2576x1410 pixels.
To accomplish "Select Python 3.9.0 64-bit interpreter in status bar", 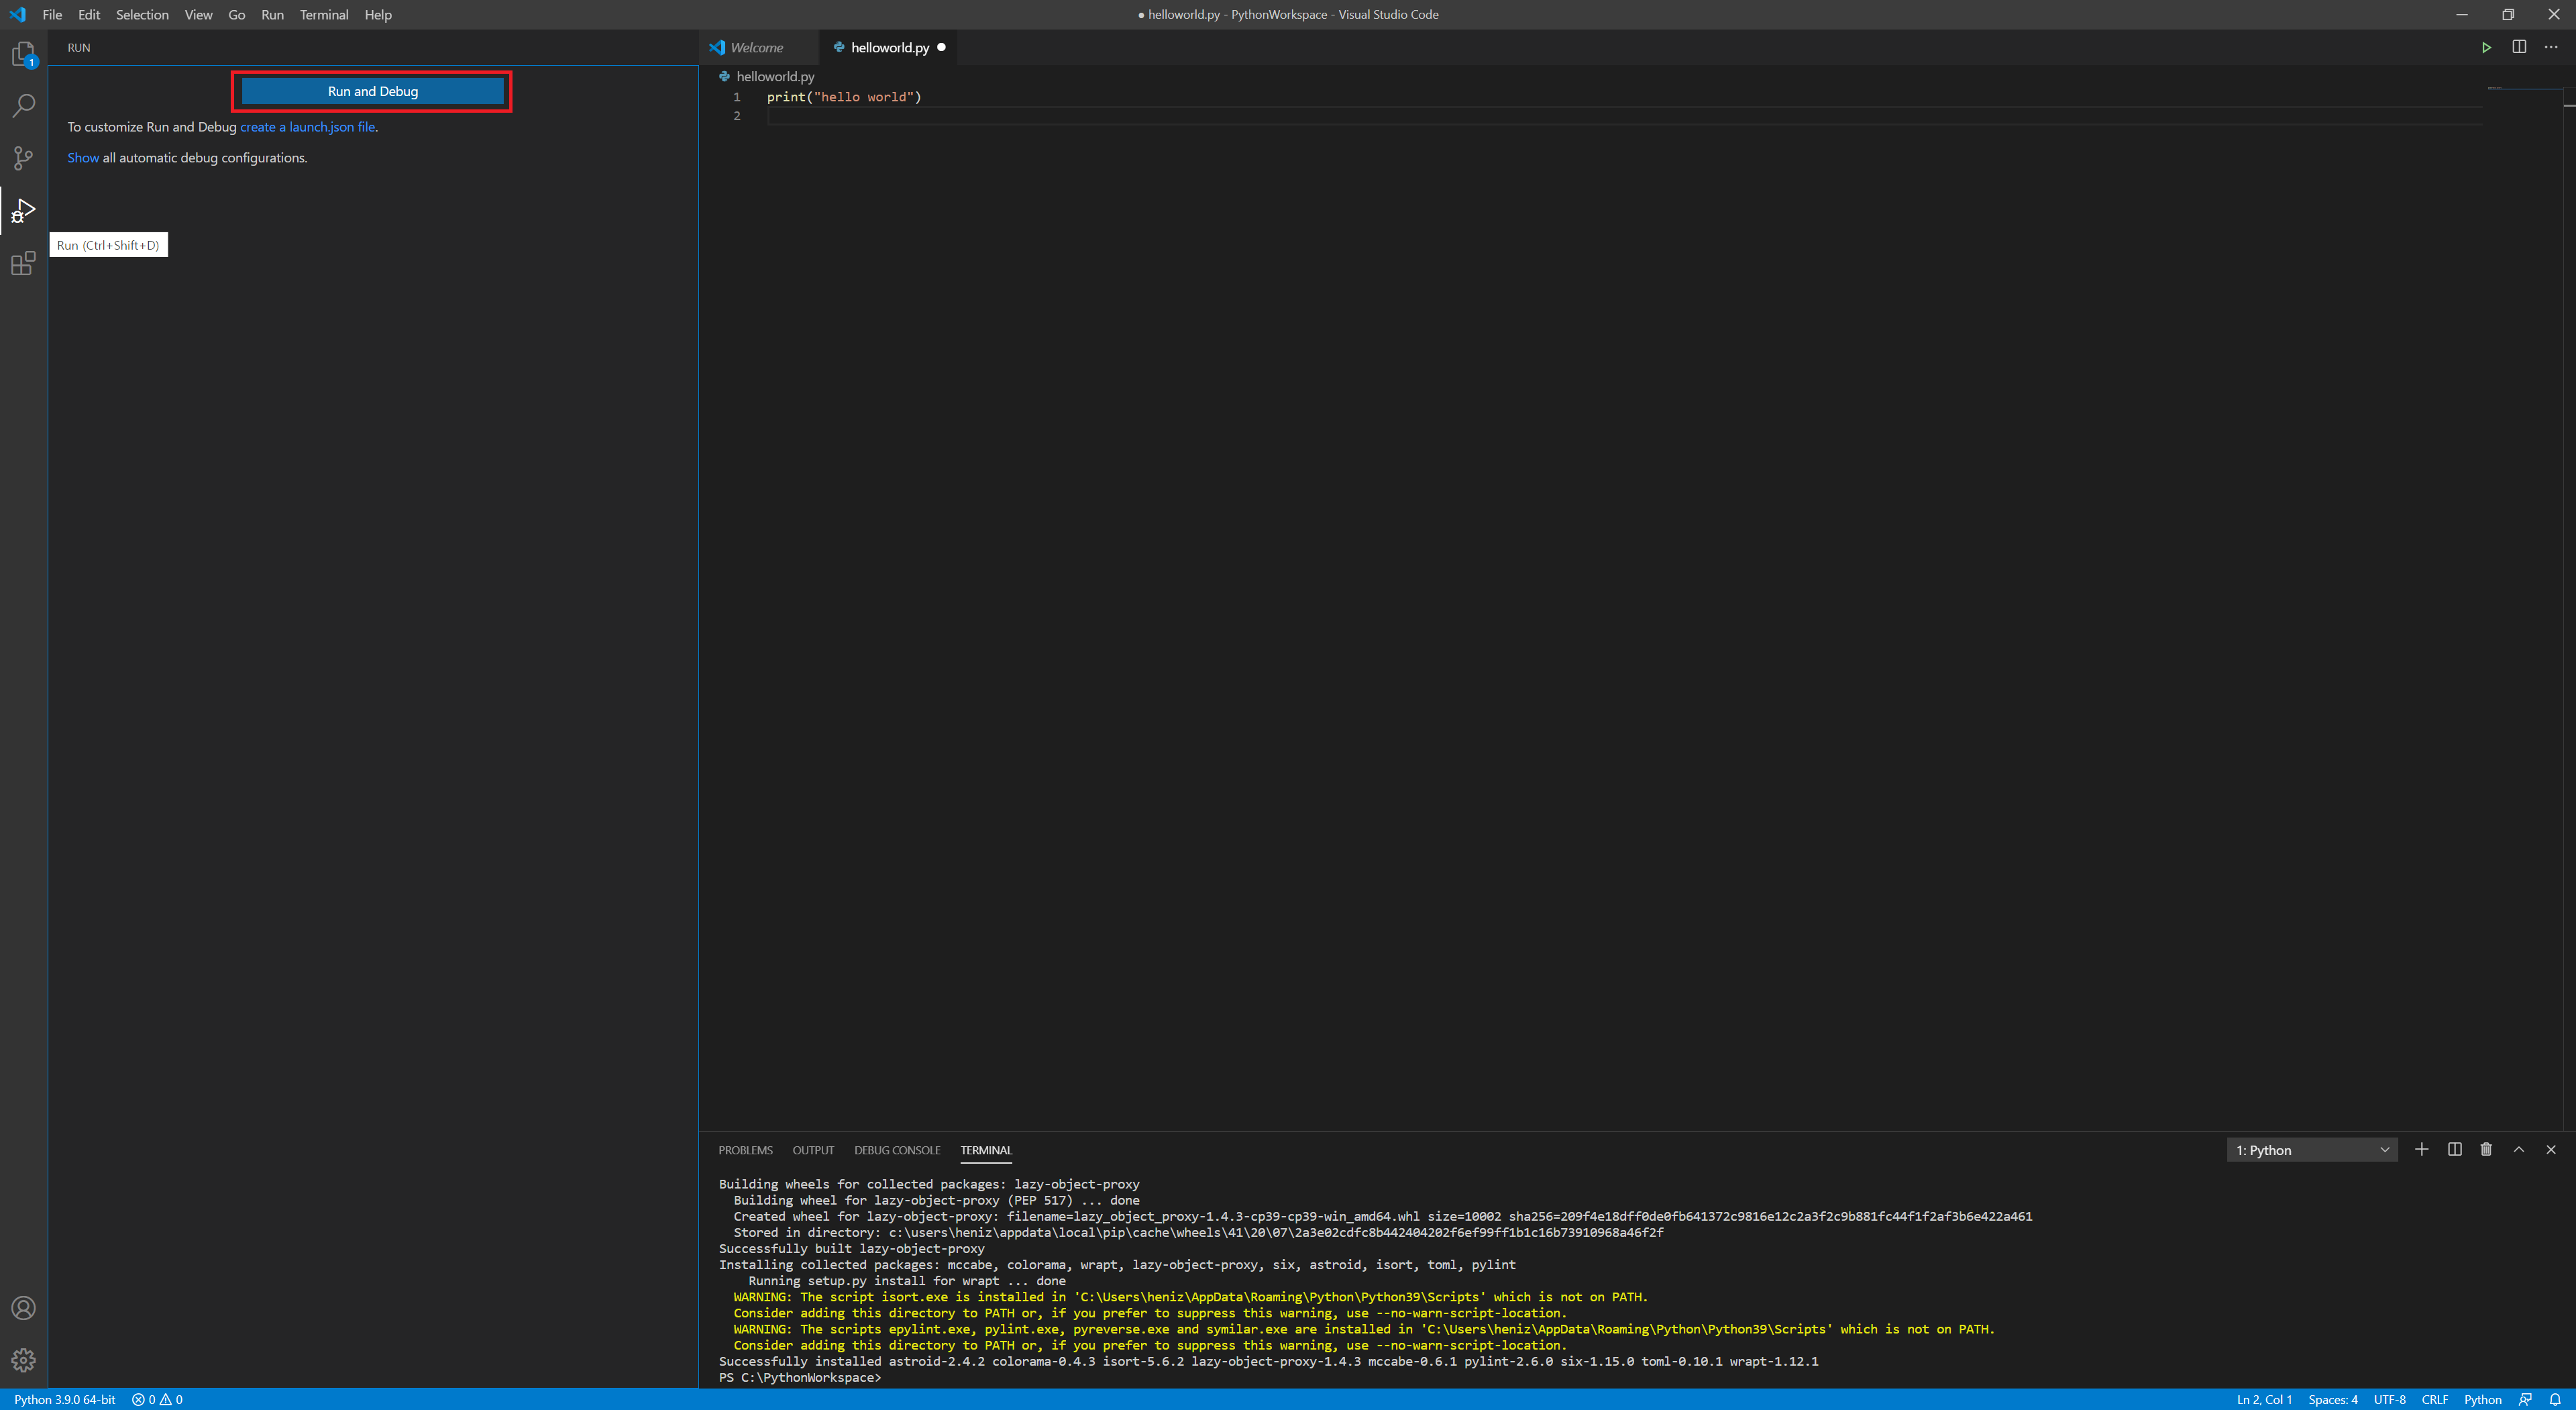I will point(65,1399).
